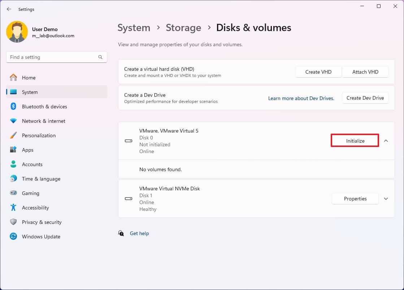Click the VMware, VMware Virtual S disk name
Image resolution: width=404 pixels, height=290 pixels.
coord(169,131)
